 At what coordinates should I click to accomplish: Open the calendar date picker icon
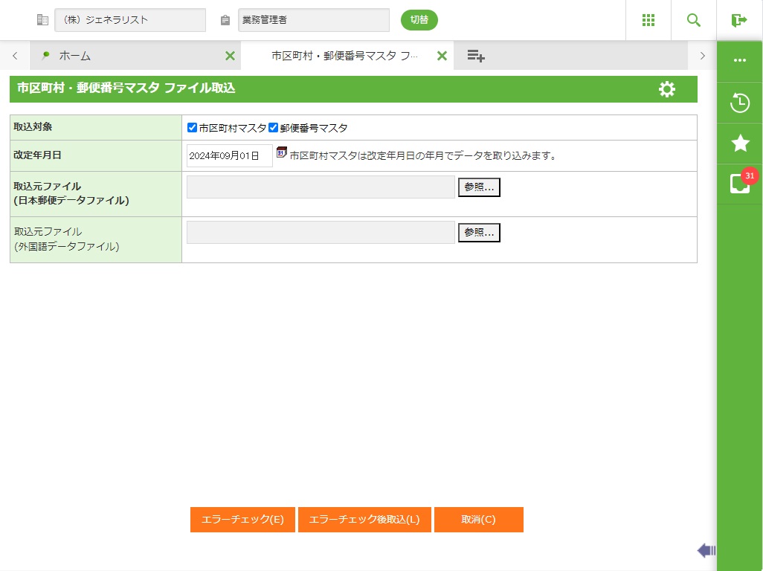pyautogui.click(x=281, y=152)
